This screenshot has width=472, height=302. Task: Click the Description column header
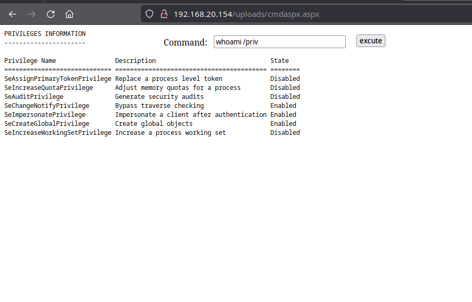(135, 61)
